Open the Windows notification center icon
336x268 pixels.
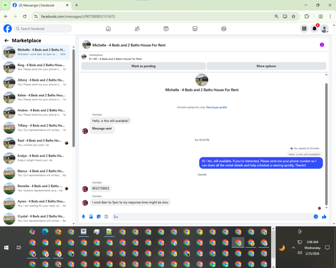point(327,248)
